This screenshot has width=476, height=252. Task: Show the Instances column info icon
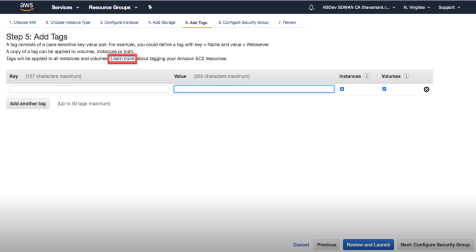367,76
